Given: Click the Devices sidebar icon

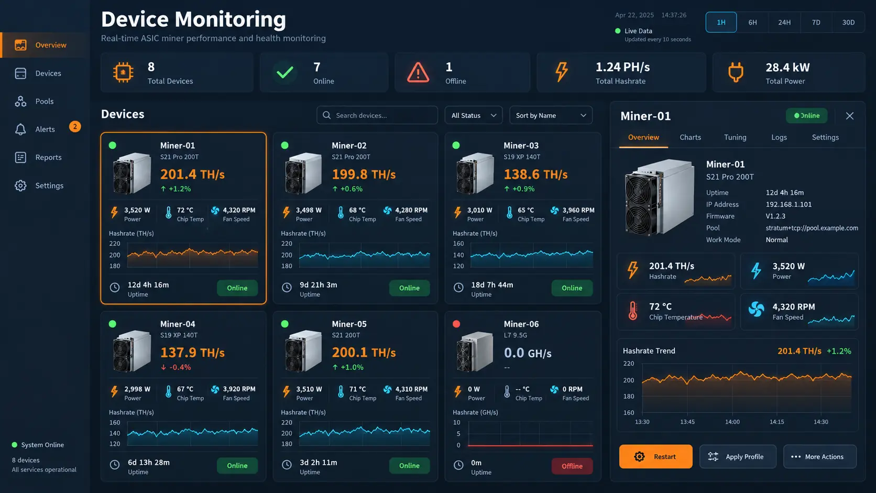Looking at the screenshot, I should pyautogui.click(x=20, y=73).
